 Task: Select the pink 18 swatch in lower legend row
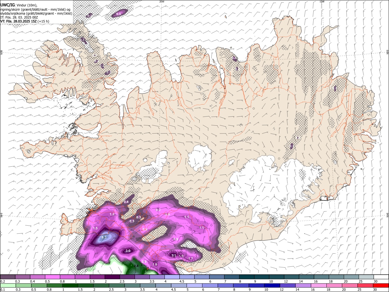[x=334, y=285]
